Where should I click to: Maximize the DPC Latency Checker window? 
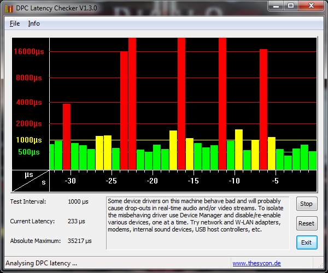(291, 6)
